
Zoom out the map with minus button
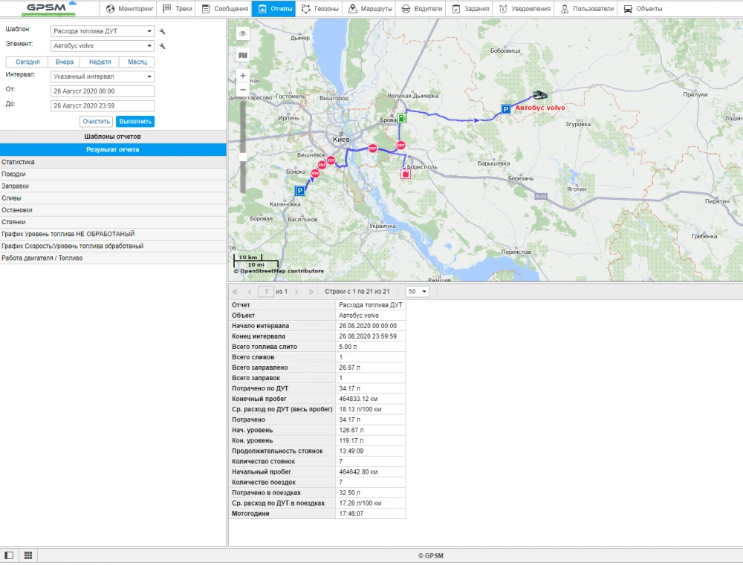tap(242, 89)
